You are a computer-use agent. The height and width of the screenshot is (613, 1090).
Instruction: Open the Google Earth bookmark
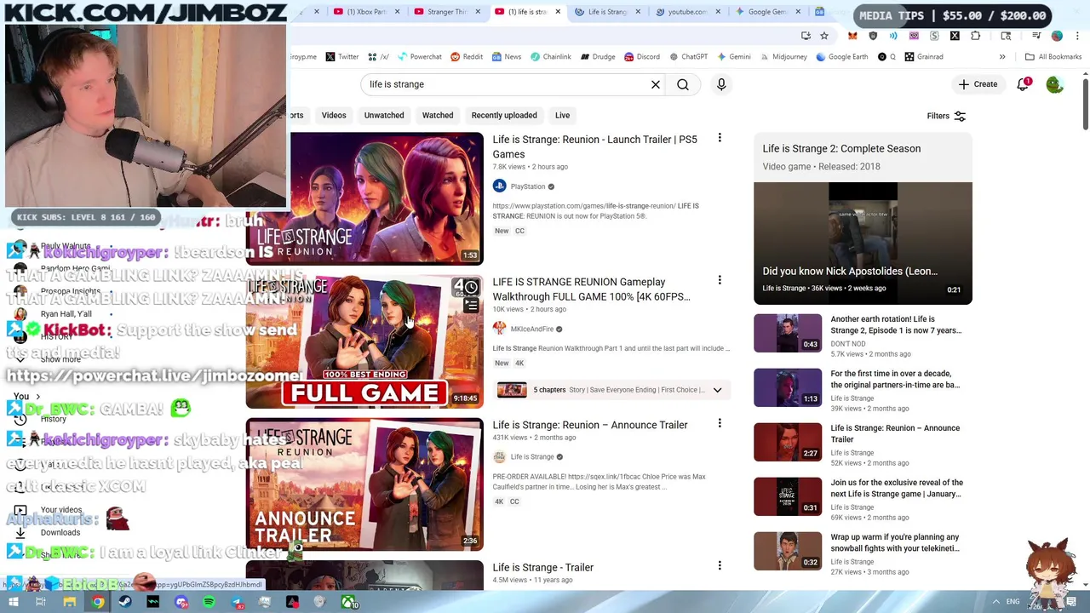841,57
